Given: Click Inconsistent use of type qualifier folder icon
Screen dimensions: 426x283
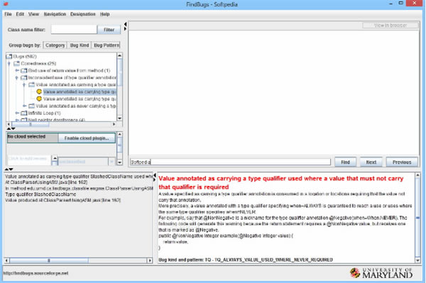Looking at the screenshot, I should coord(24,77).
